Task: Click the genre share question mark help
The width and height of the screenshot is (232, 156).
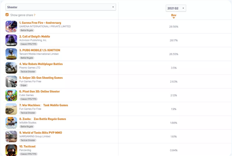Action: 34,15
